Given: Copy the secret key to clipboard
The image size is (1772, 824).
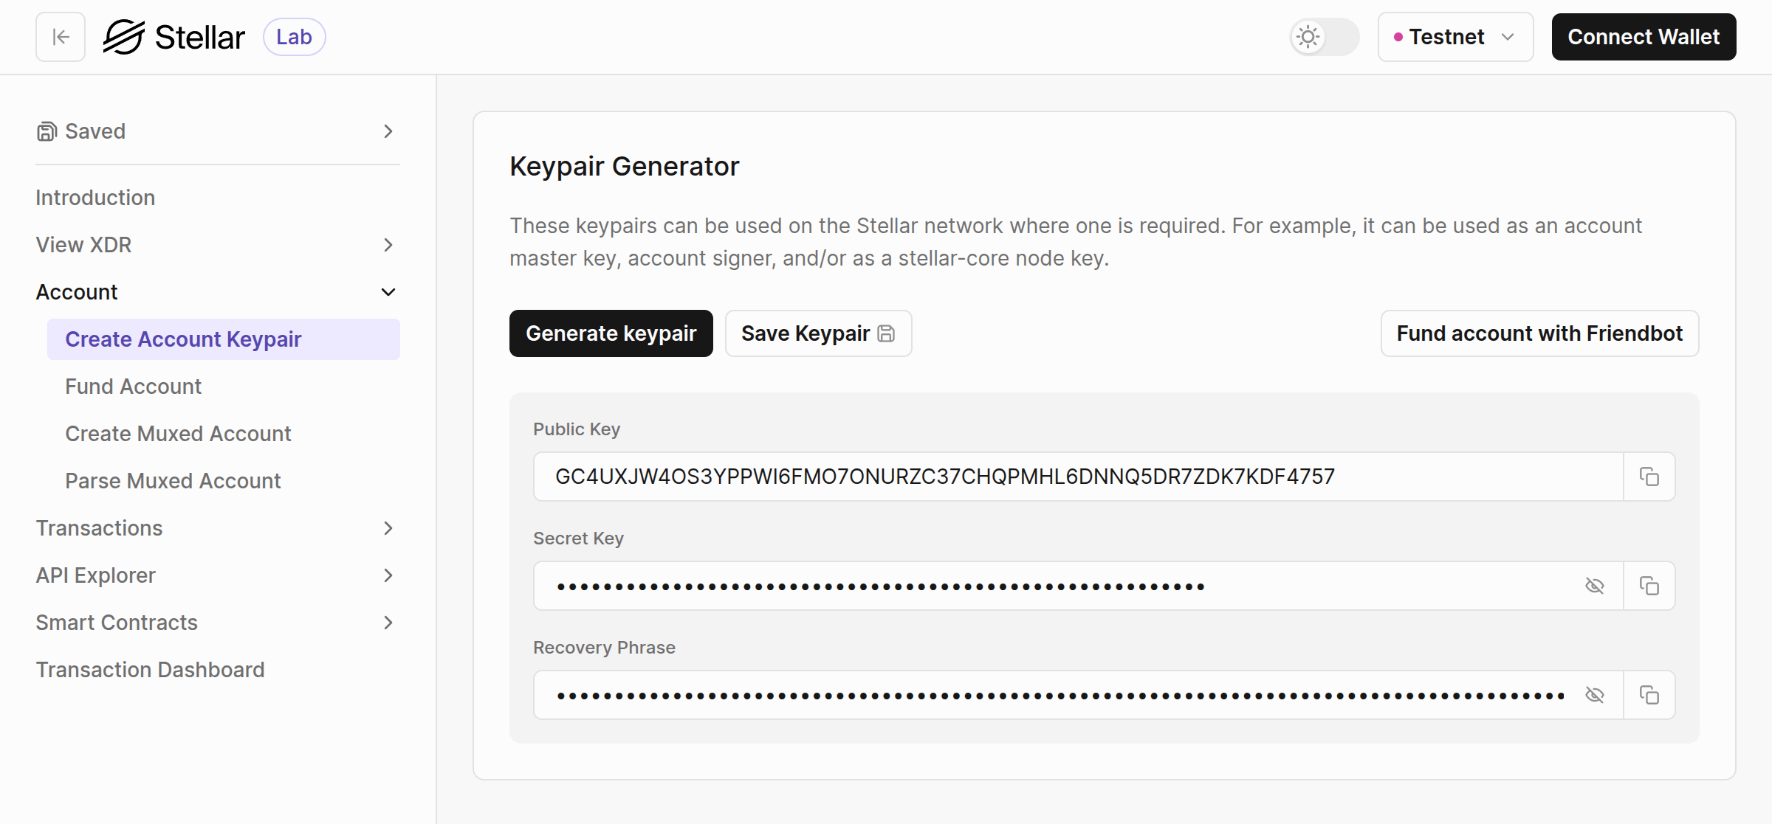Looking at the screenshot, I should (1649, 586).
